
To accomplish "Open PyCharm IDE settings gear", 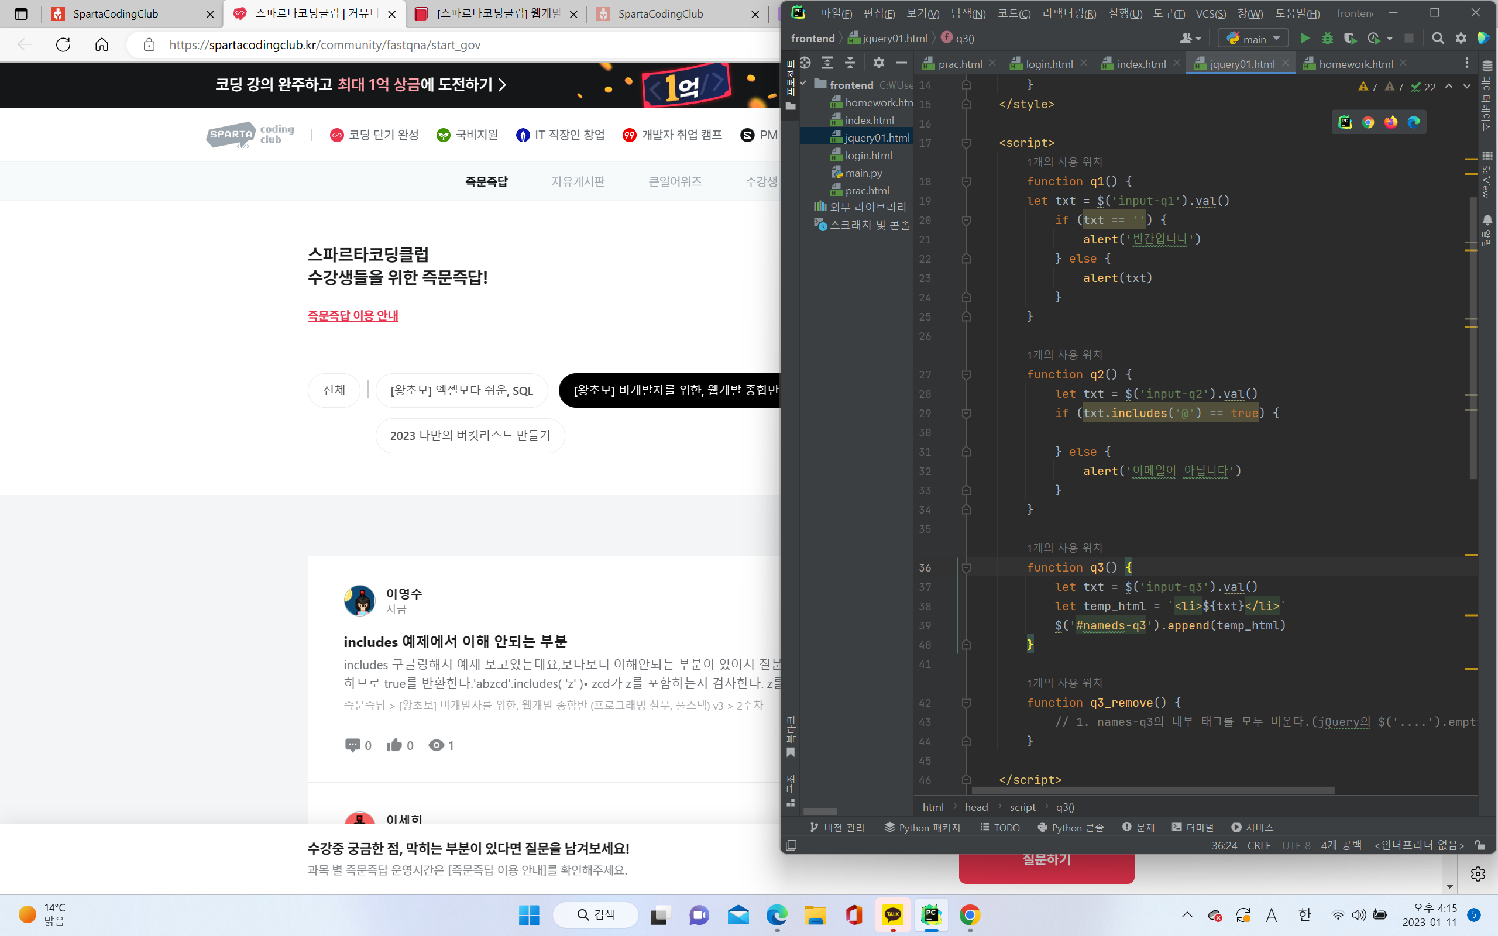I will [x=1461, y=39].
